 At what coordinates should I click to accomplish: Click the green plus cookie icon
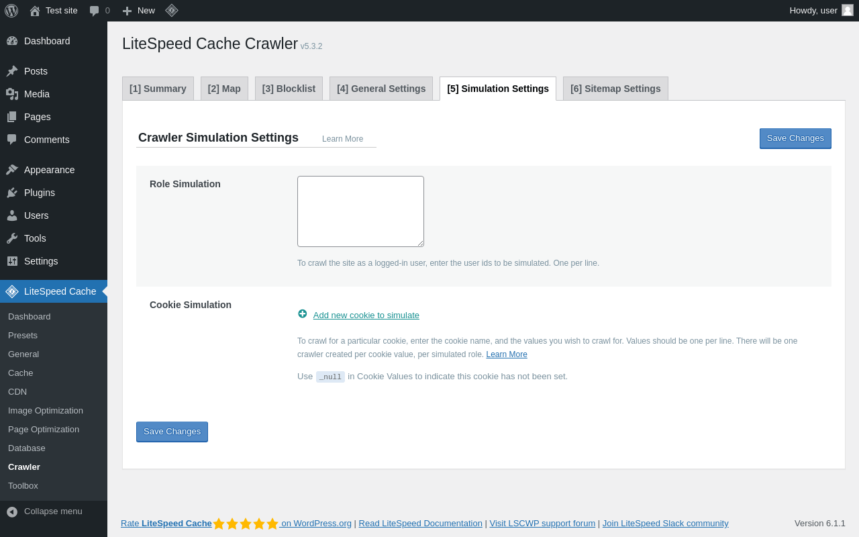pyautogui.click(x=303, y=313)
